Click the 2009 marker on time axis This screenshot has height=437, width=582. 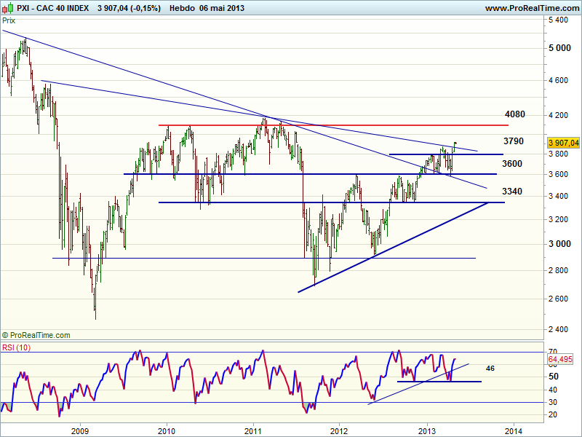click(x=80, y=429)
